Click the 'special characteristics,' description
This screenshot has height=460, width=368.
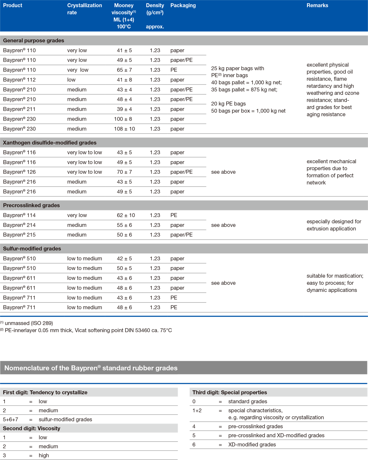click(255, 411)
